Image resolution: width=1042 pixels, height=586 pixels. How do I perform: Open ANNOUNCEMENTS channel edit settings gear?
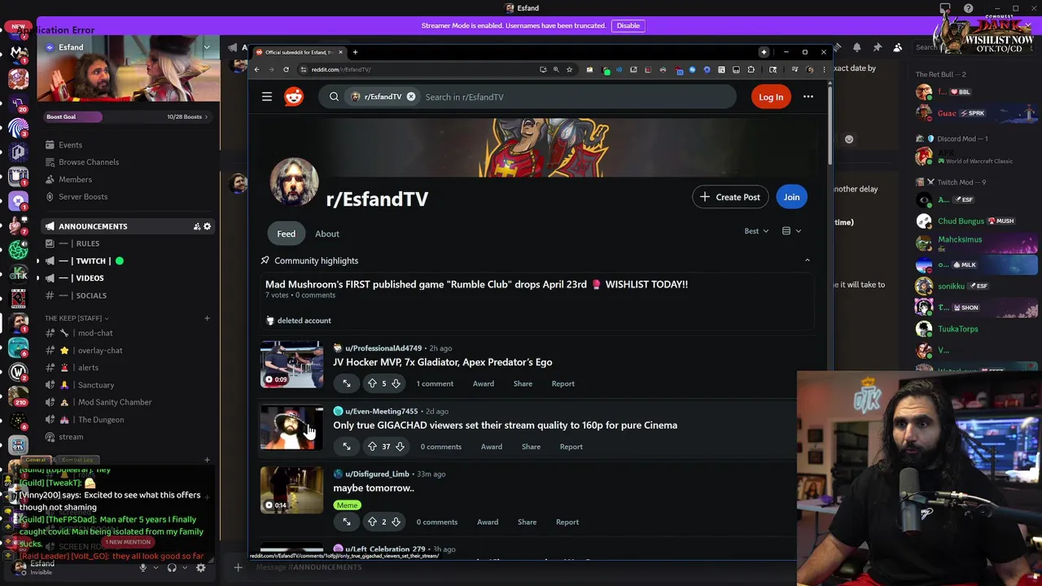click(207, 226)
